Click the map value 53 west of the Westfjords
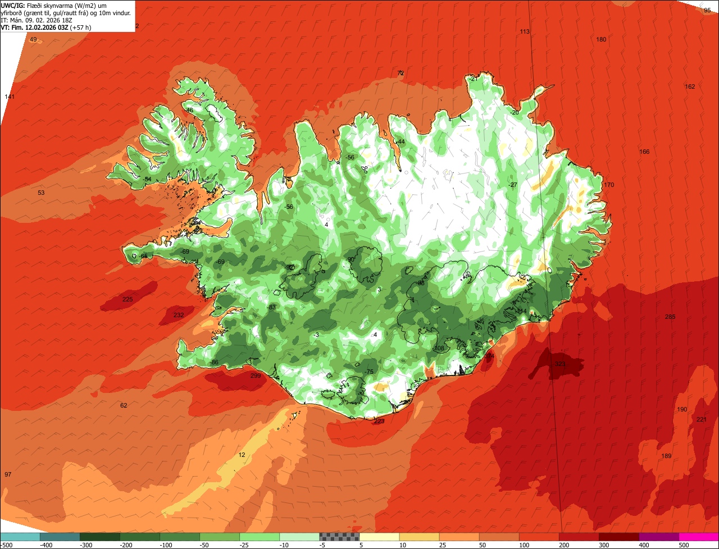Image resolution: width=719 pixels, height=549 pixels. click(41, 193)
